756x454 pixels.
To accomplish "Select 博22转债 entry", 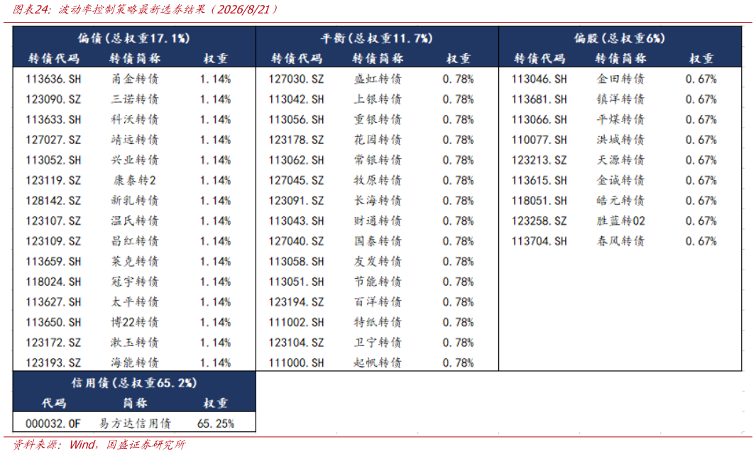I will pos(135,322).
